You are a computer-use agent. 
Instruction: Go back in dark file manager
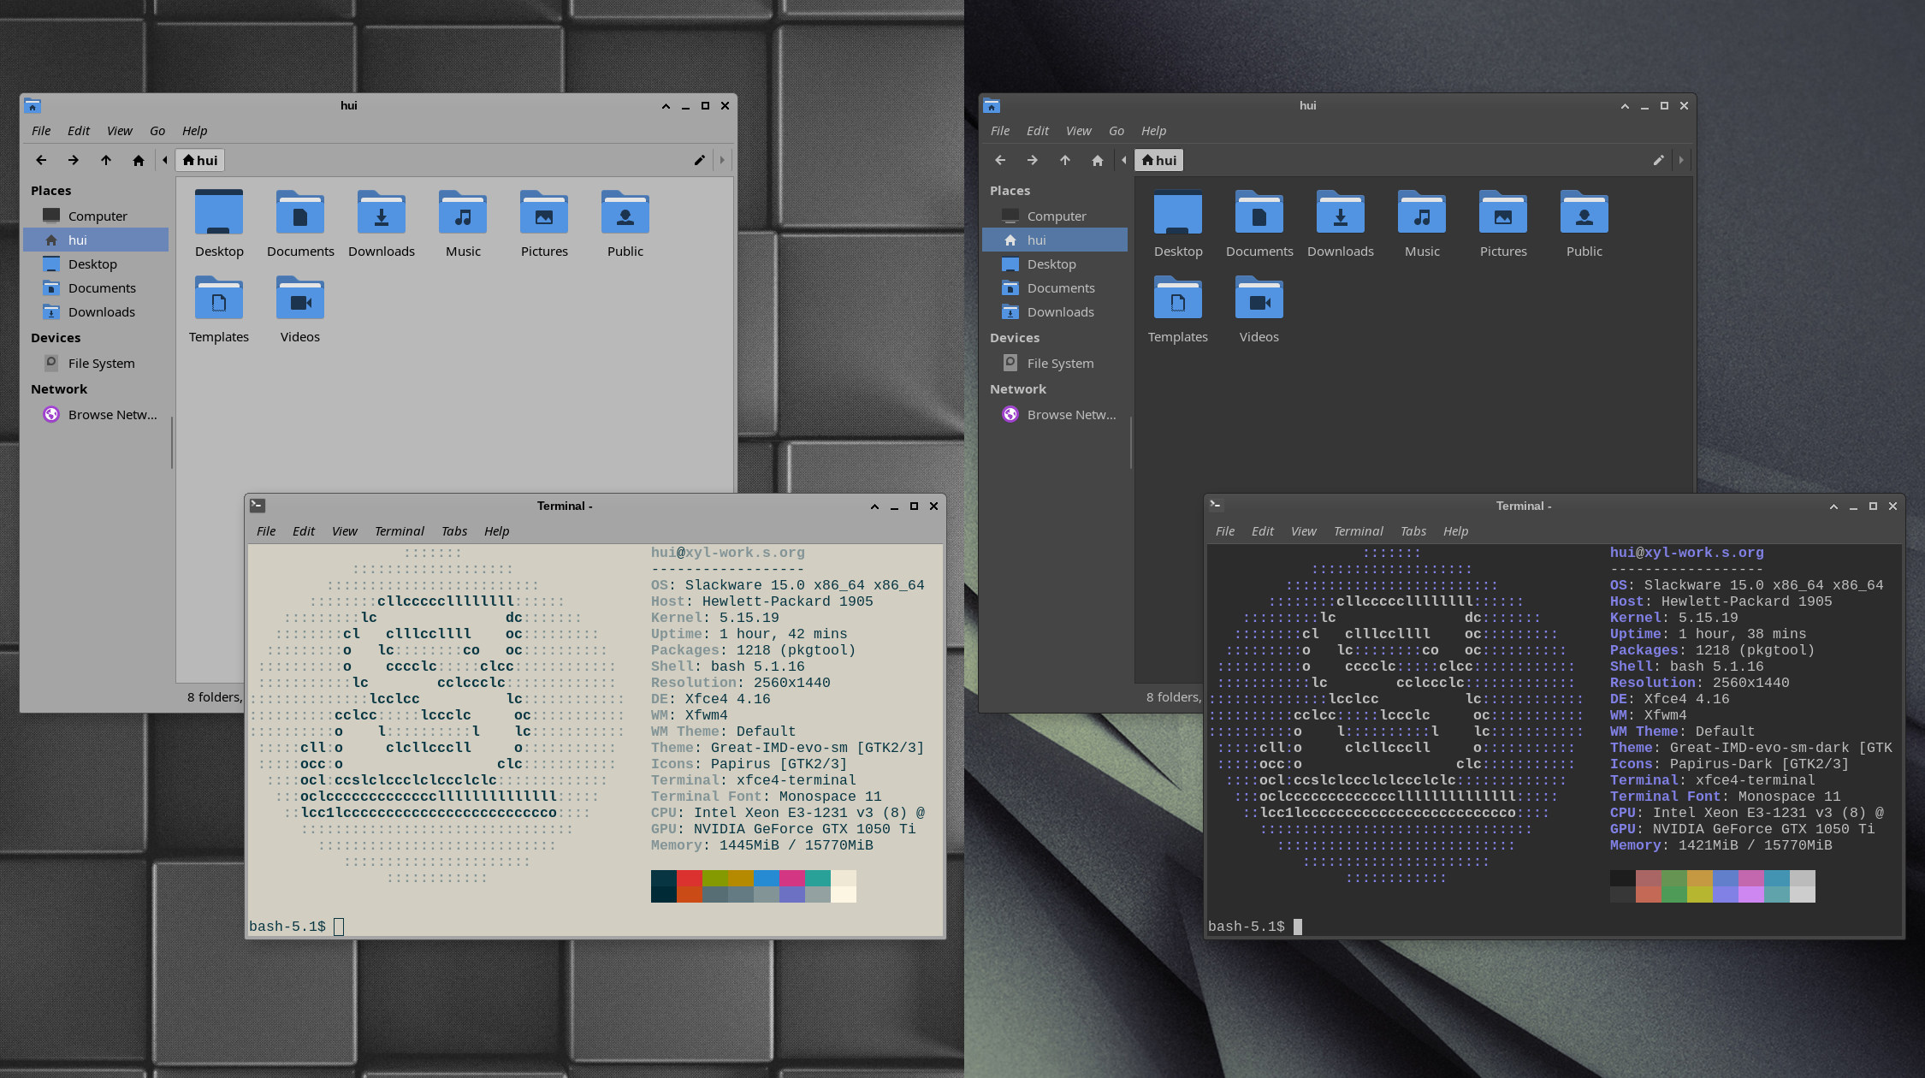[x=1000, y=160]
